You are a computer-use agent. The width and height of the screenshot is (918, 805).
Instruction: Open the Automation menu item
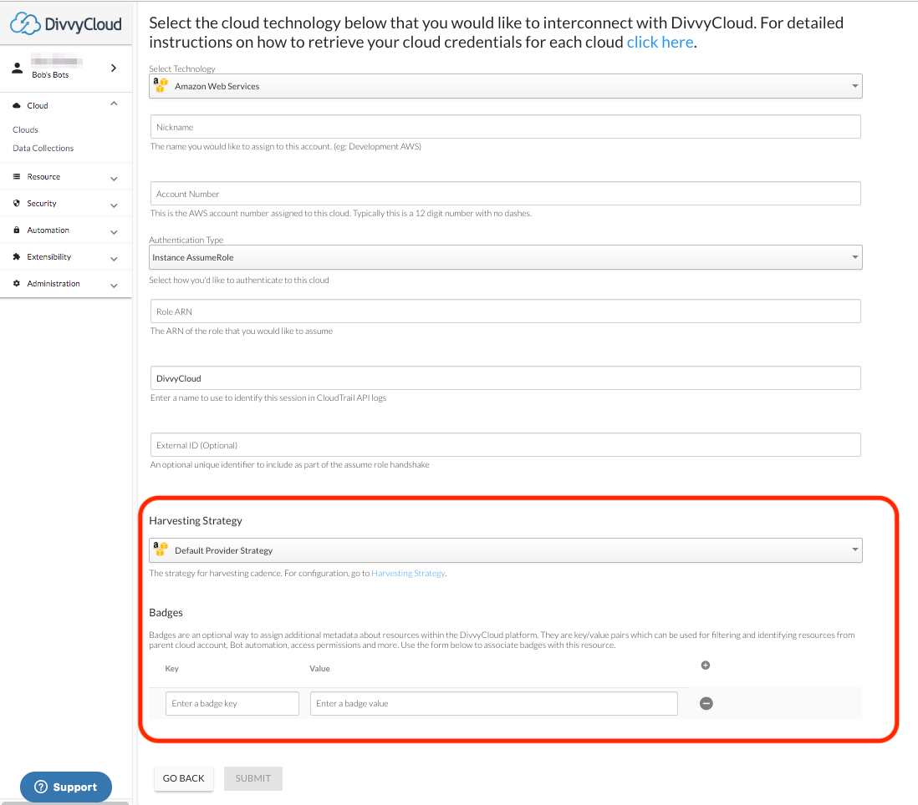(48, 230)
